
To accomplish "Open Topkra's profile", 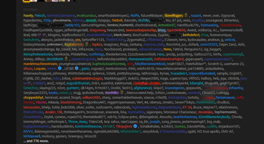I will pyautogui.click(x=97, y=45).
